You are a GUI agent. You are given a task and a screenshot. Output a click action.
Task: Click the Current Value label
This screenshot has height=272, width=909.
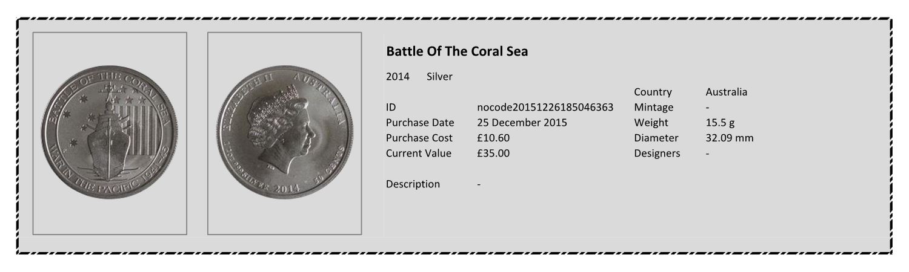419,153
